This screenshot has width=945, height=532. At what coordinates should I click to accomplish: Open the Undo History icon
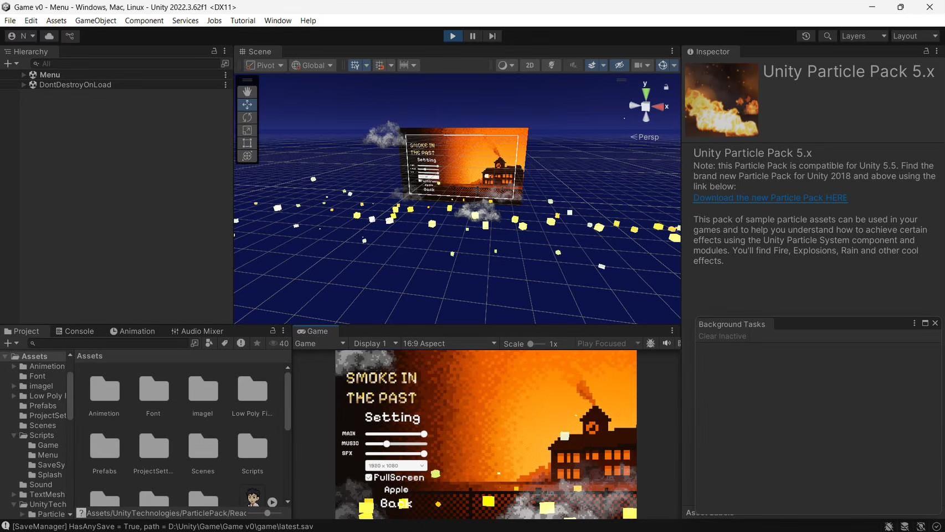(806, 36)
